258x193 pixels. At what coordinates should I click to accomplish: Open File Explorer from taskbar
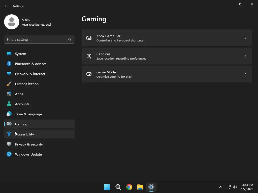coord(140,187)
